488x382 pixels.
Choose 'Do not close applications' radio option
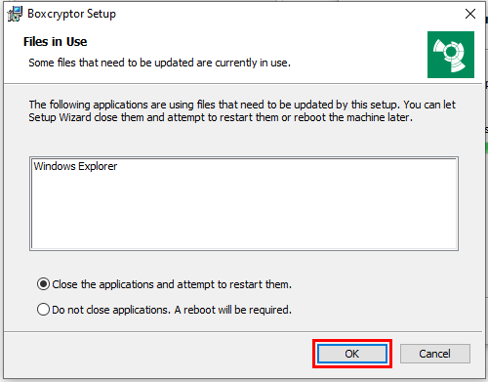click(43, 310)
